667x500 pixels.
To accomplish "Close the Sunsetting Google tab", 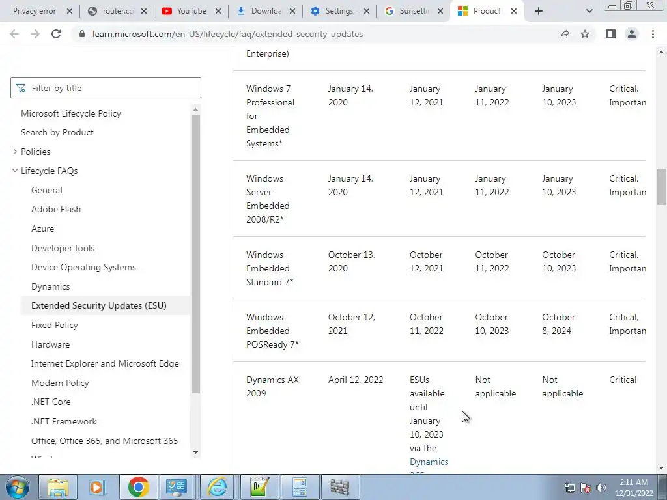I will [x=440, y=11].
